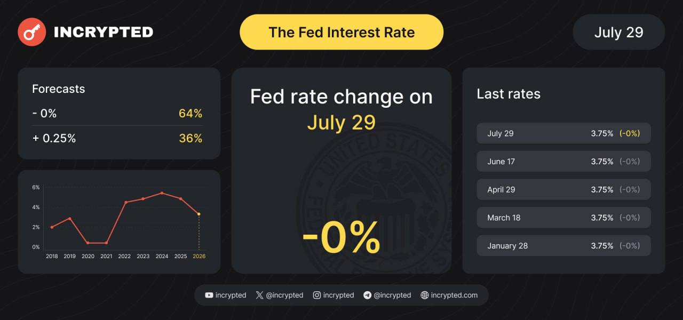Click the Incrypted key logo icon
683x320 pixels.
31,32
